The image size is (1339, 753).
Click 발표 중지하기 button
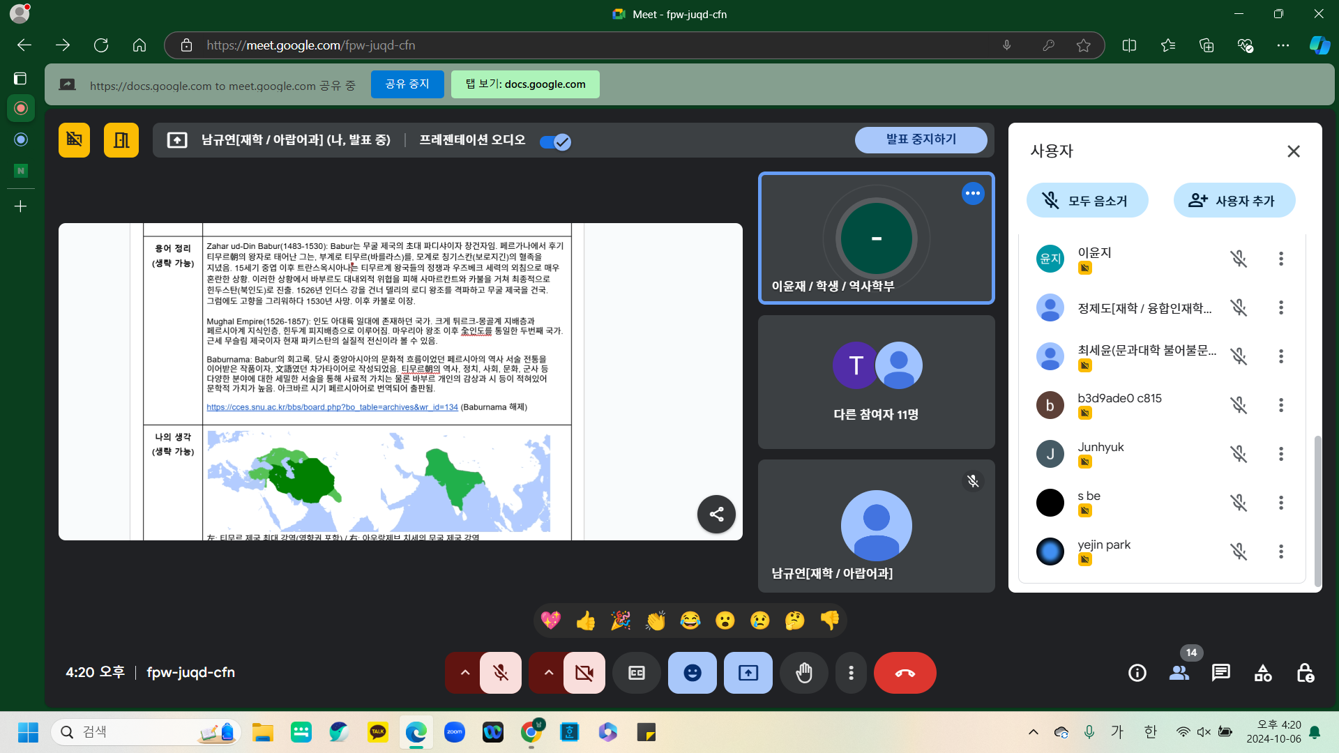coord(921,139)
